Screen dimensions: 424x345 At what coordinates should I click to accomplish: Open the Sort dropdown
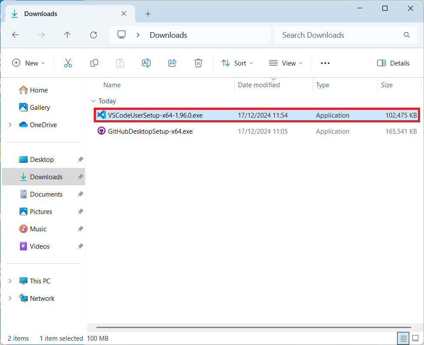[237, 63]
